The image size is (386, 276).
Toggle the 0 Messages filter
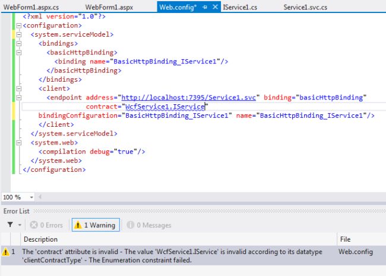pyautogui.click(x=148, y=225)
